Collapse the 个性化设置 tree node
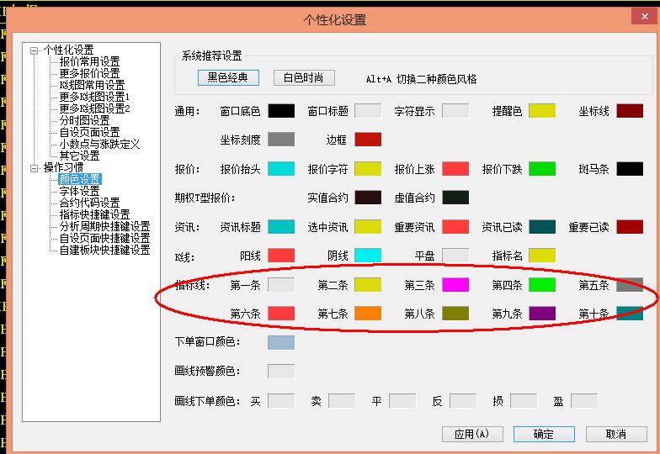 [35, 50]
